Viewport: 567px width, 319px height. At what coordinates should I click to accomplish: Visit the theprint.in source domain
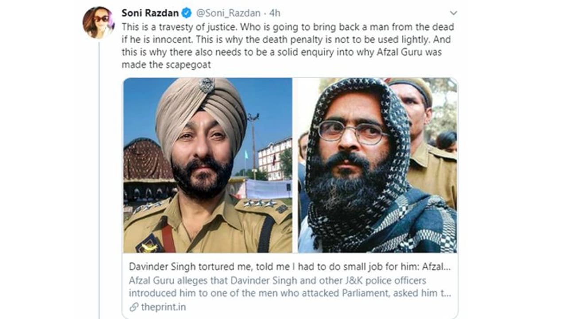pyautogui.click(x=163, y=308)
